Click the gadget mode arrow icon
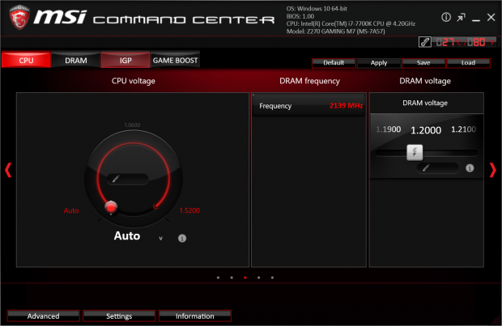The image size is (502, 326). [461, 17]
